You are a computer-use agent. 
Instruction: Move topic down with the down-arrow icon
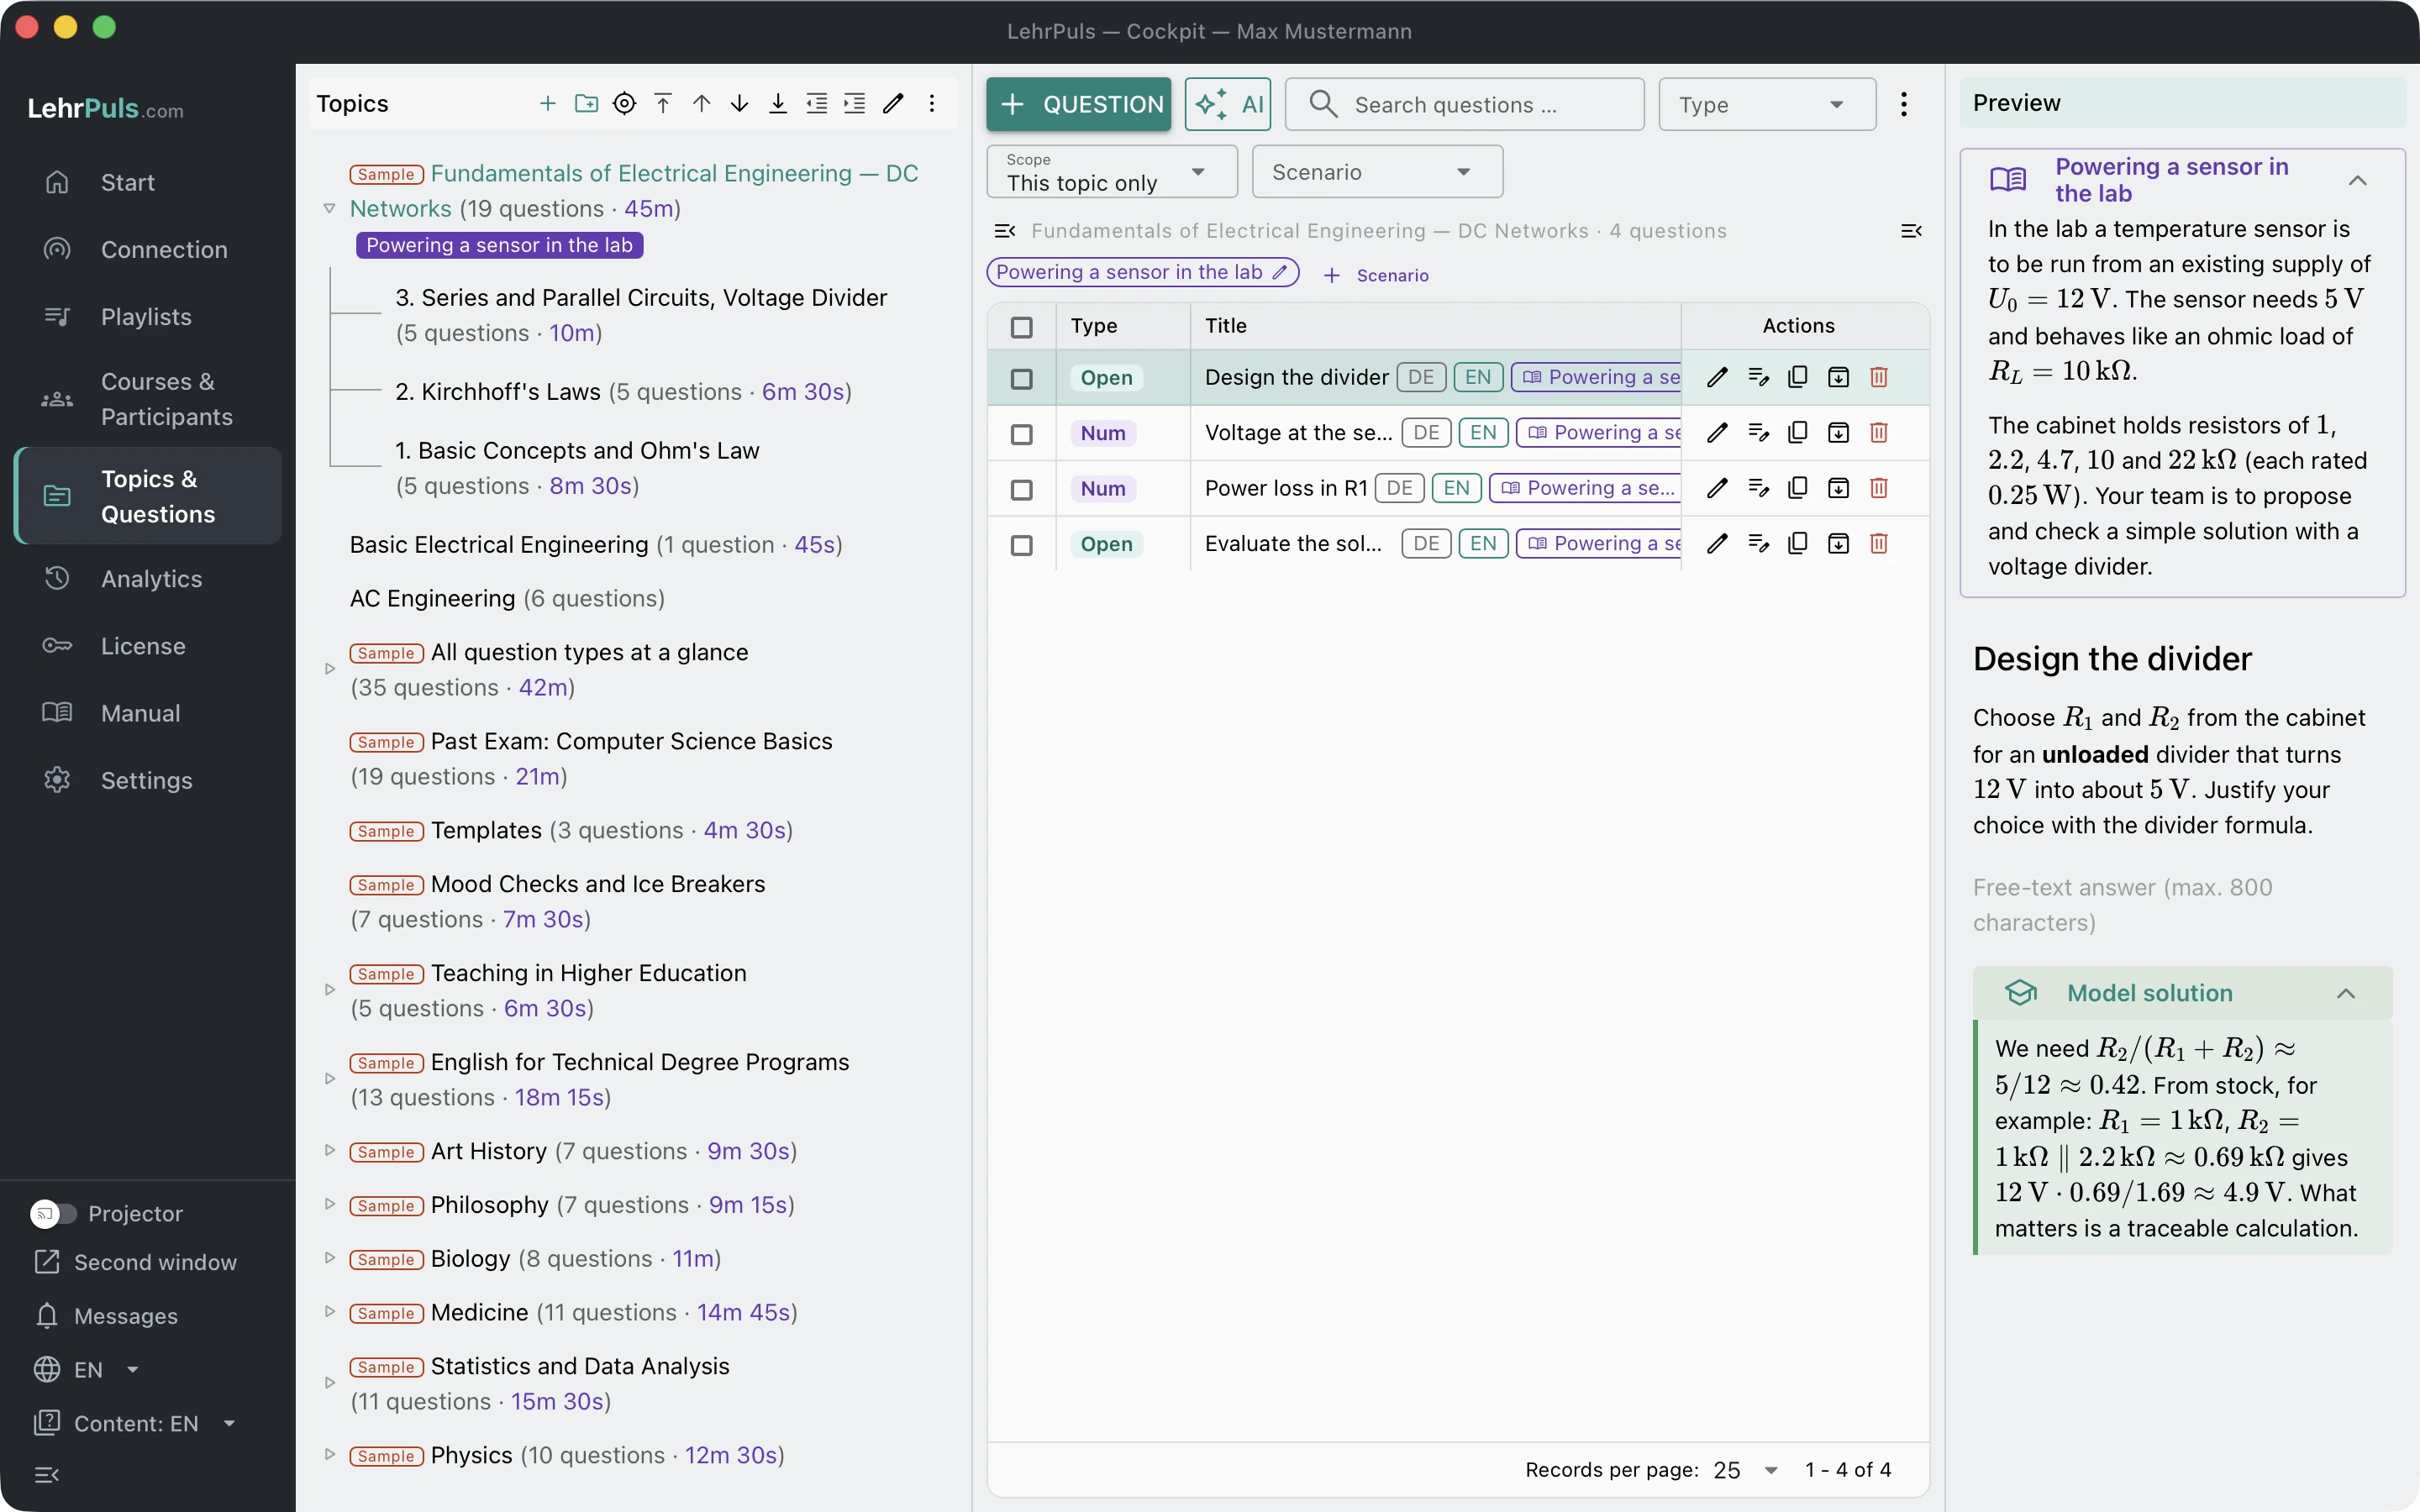point(739,103)
